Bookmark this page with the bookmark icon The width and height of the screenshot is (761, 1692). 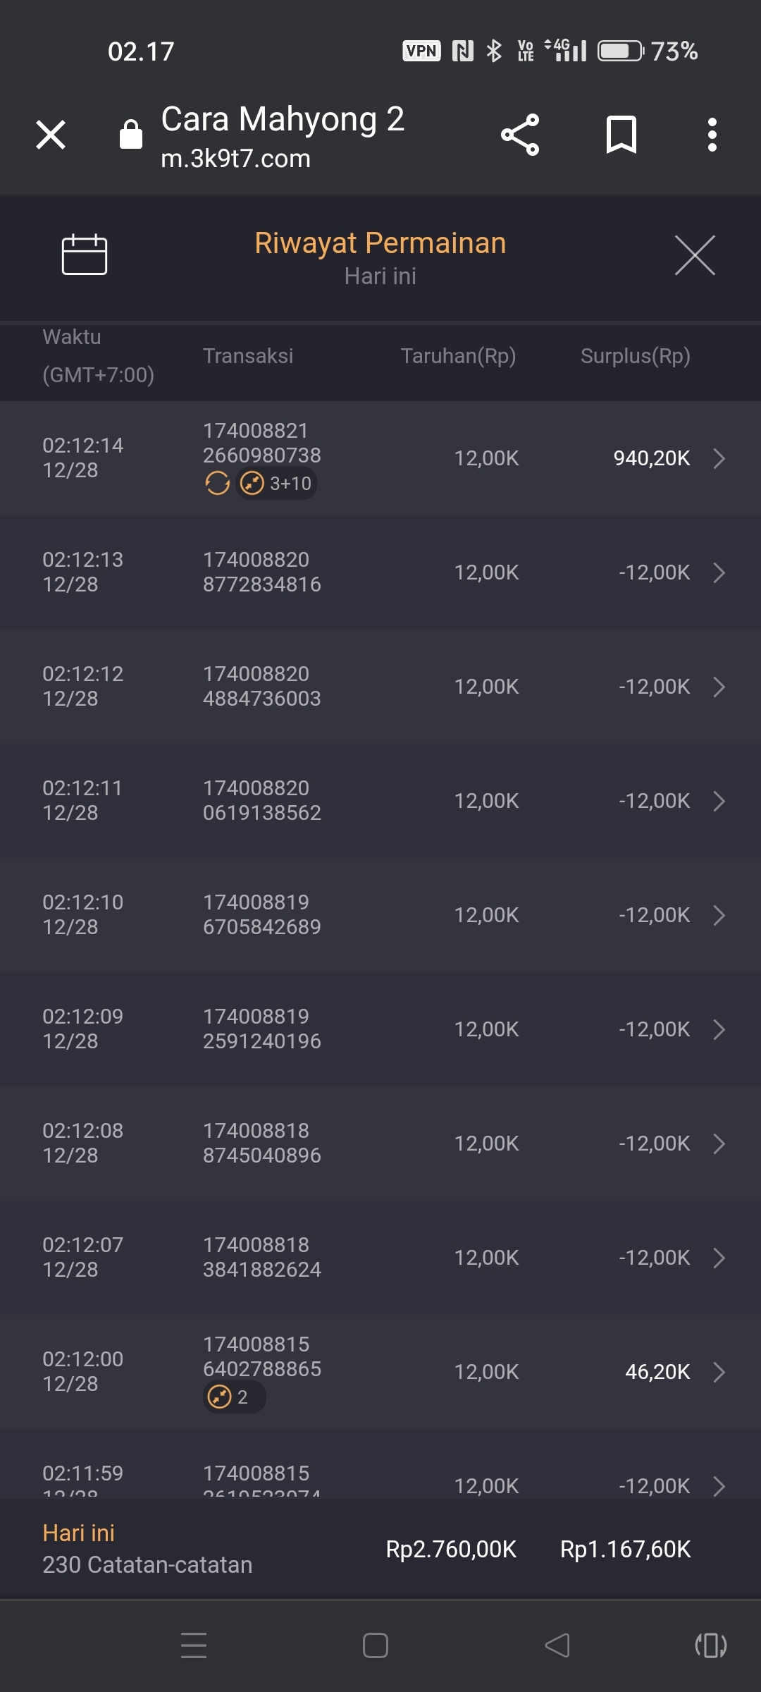(x=621, y=135)
